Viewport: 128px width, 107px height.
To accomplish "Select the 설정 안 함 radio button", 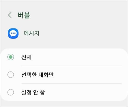I will click(11, 92).
